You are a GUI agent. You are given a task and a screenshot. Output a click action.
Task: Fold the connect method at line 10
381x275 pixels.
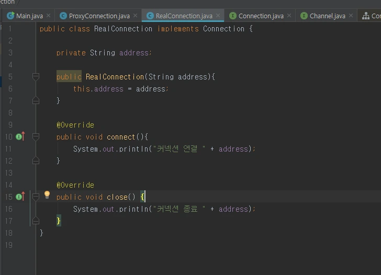click(x=36, y=136)
